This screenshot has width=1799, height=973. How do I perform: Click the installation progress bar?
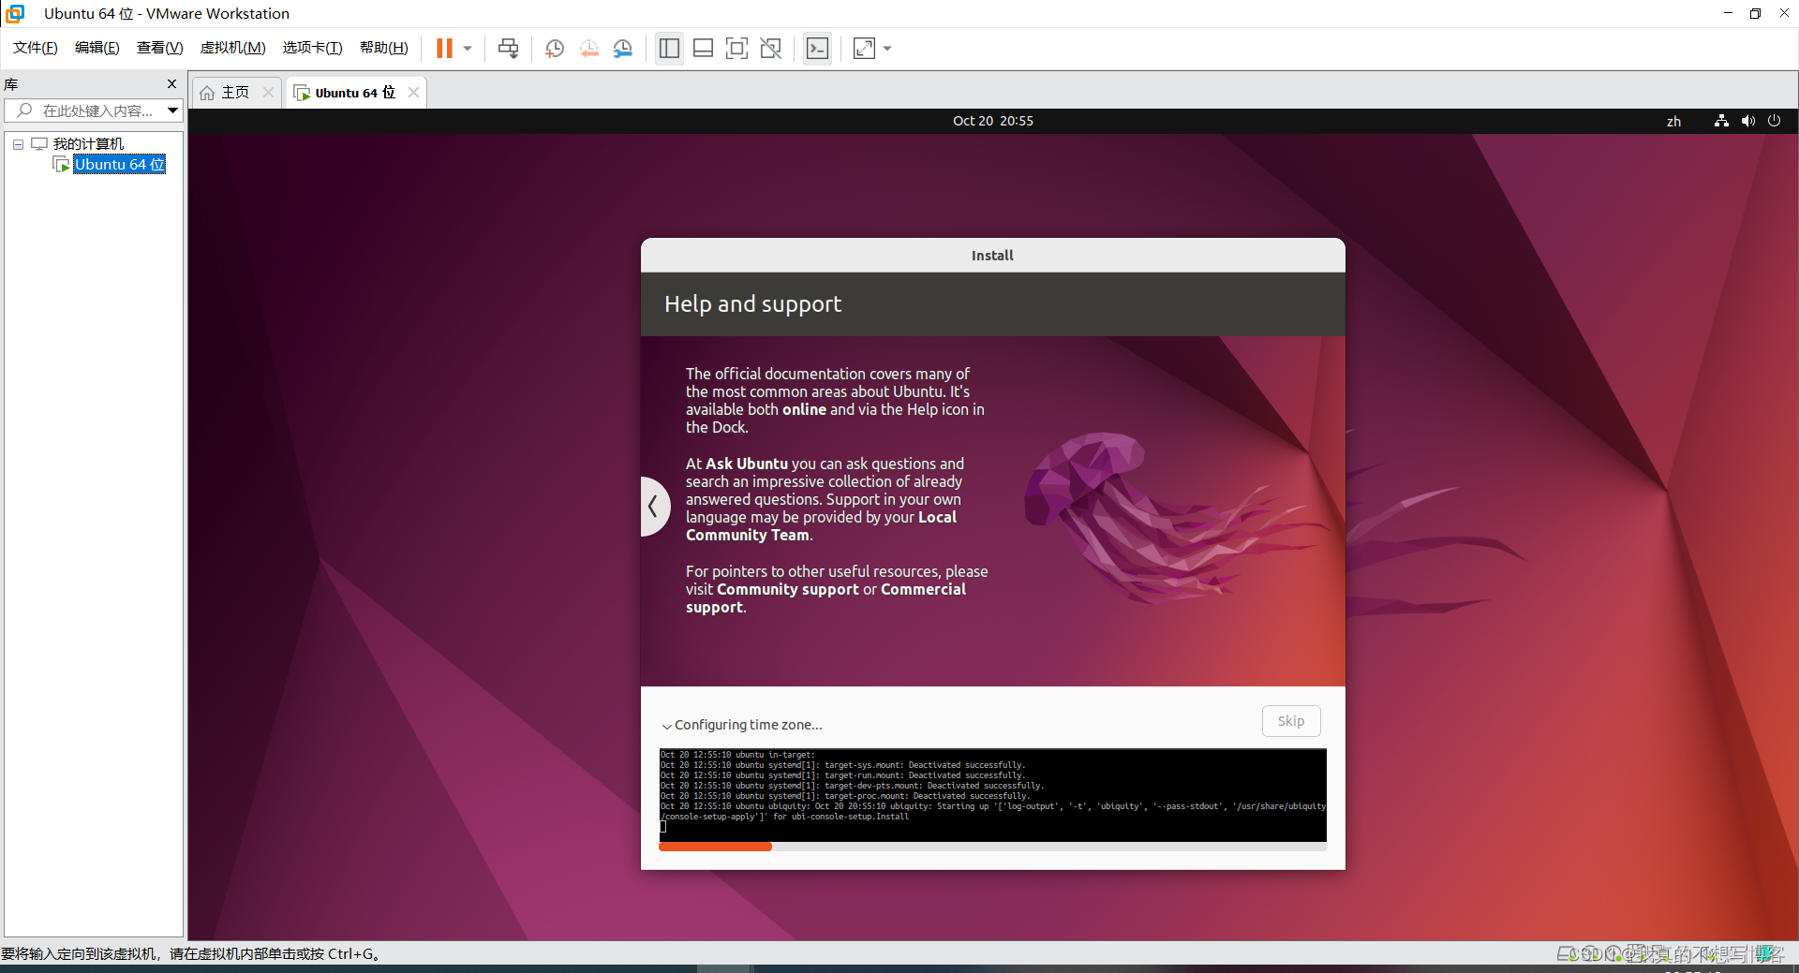coord(992,847)
